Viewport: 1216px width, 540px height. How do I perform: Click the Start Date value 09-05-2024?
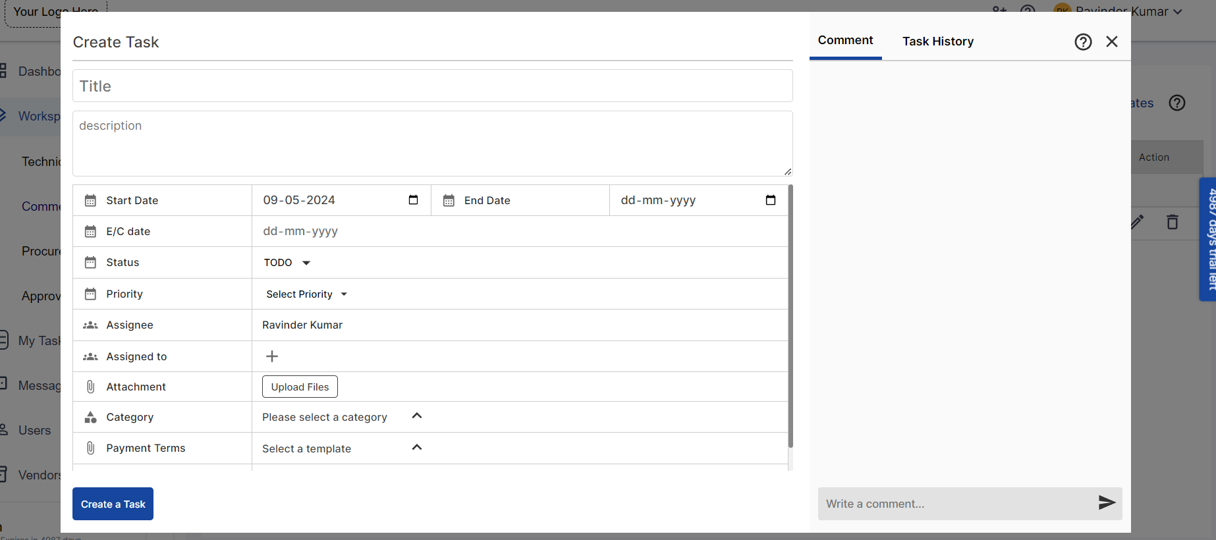(299, 200)
